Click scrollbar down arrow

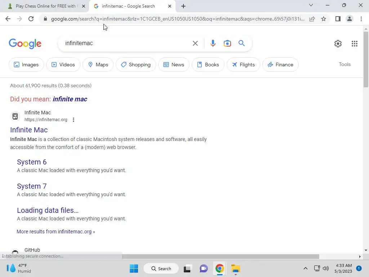pyautogui.click(x=366, y=250)
